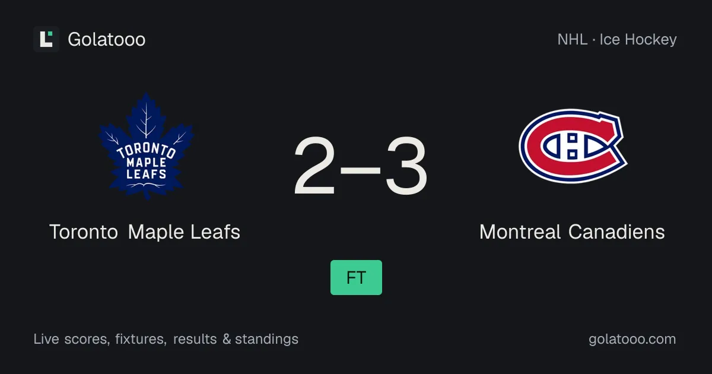Click the NHL league label
This screenshot has height=374, width=712.
point(572,40)
